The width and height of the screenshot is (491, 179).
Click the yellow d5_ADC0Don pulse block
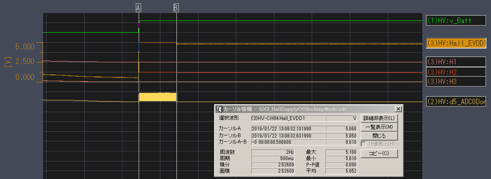click(x=158, y=97)
